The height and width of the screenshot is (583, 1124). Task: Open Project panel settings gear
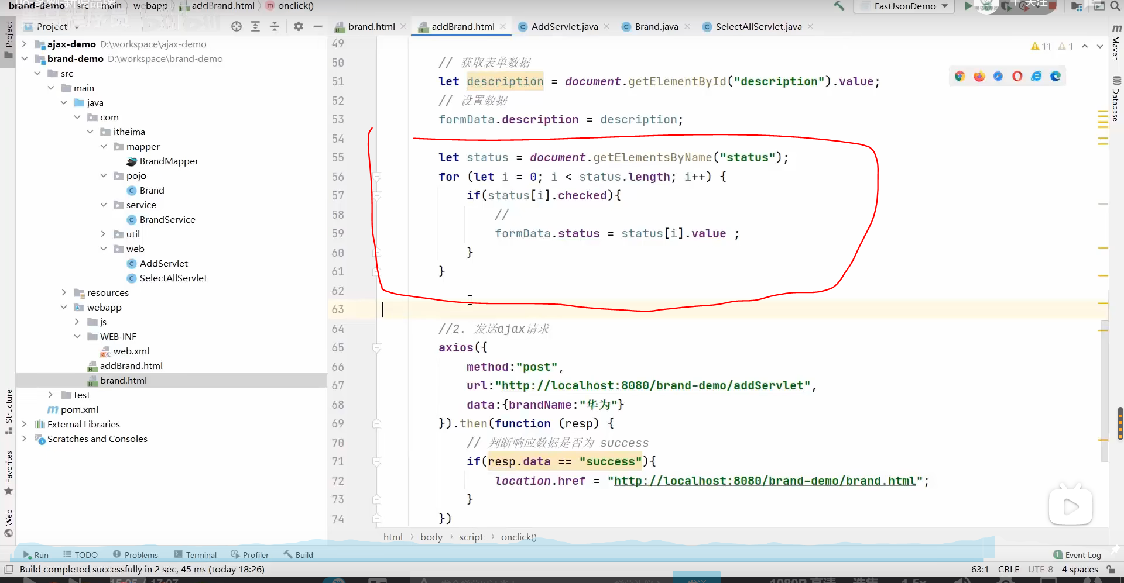(299, 26)
